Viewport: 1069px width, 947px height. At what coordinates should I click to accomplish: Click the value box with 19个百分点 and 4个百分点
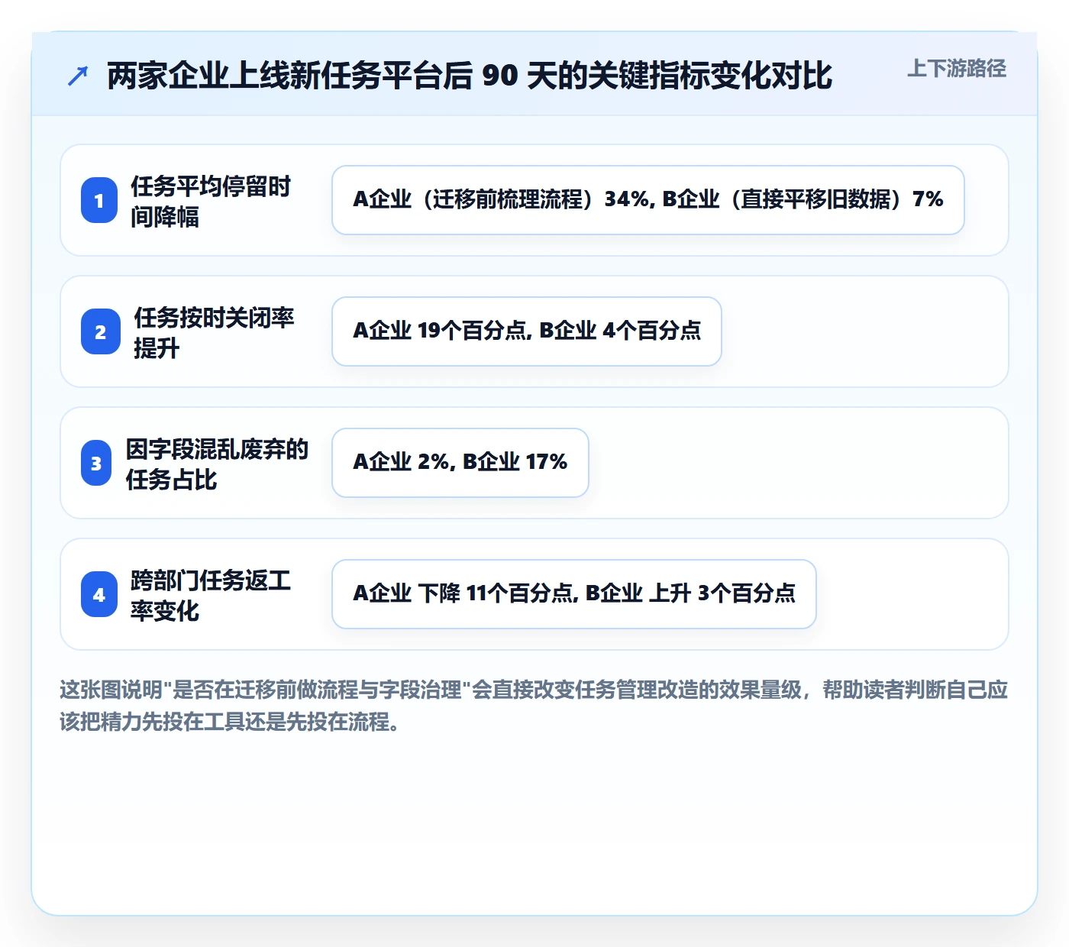[x=527, y=331]
